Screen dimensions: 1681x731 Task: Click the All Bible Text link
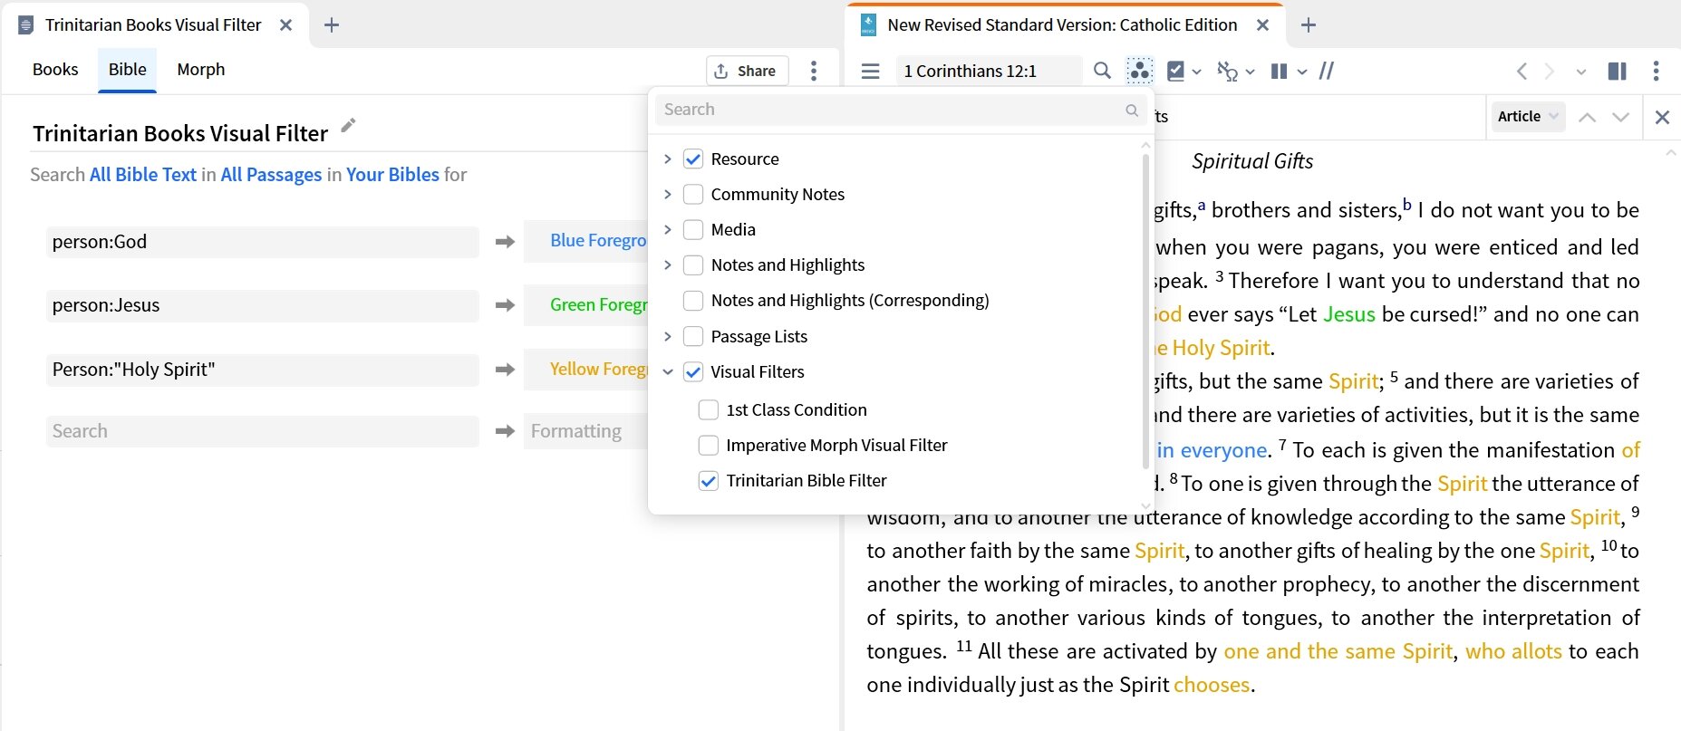pos(143,175)
